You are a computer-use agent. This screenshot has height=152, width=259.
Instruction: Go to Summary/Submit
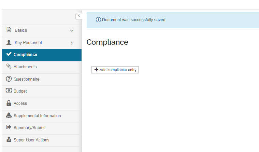tap(42, 128)
